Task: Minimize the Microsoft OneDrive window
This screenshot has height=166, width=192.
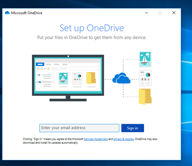Action: click(146, 13)
